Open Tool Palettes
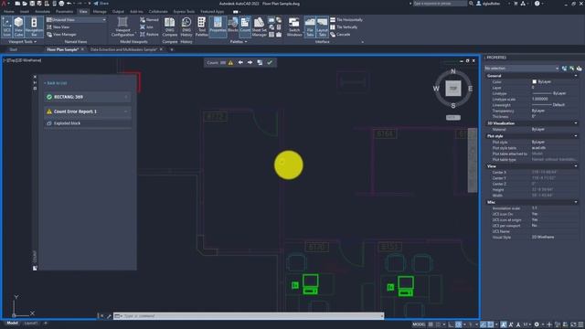This screenshot has width=585, height=329. (x=201, y=27)
